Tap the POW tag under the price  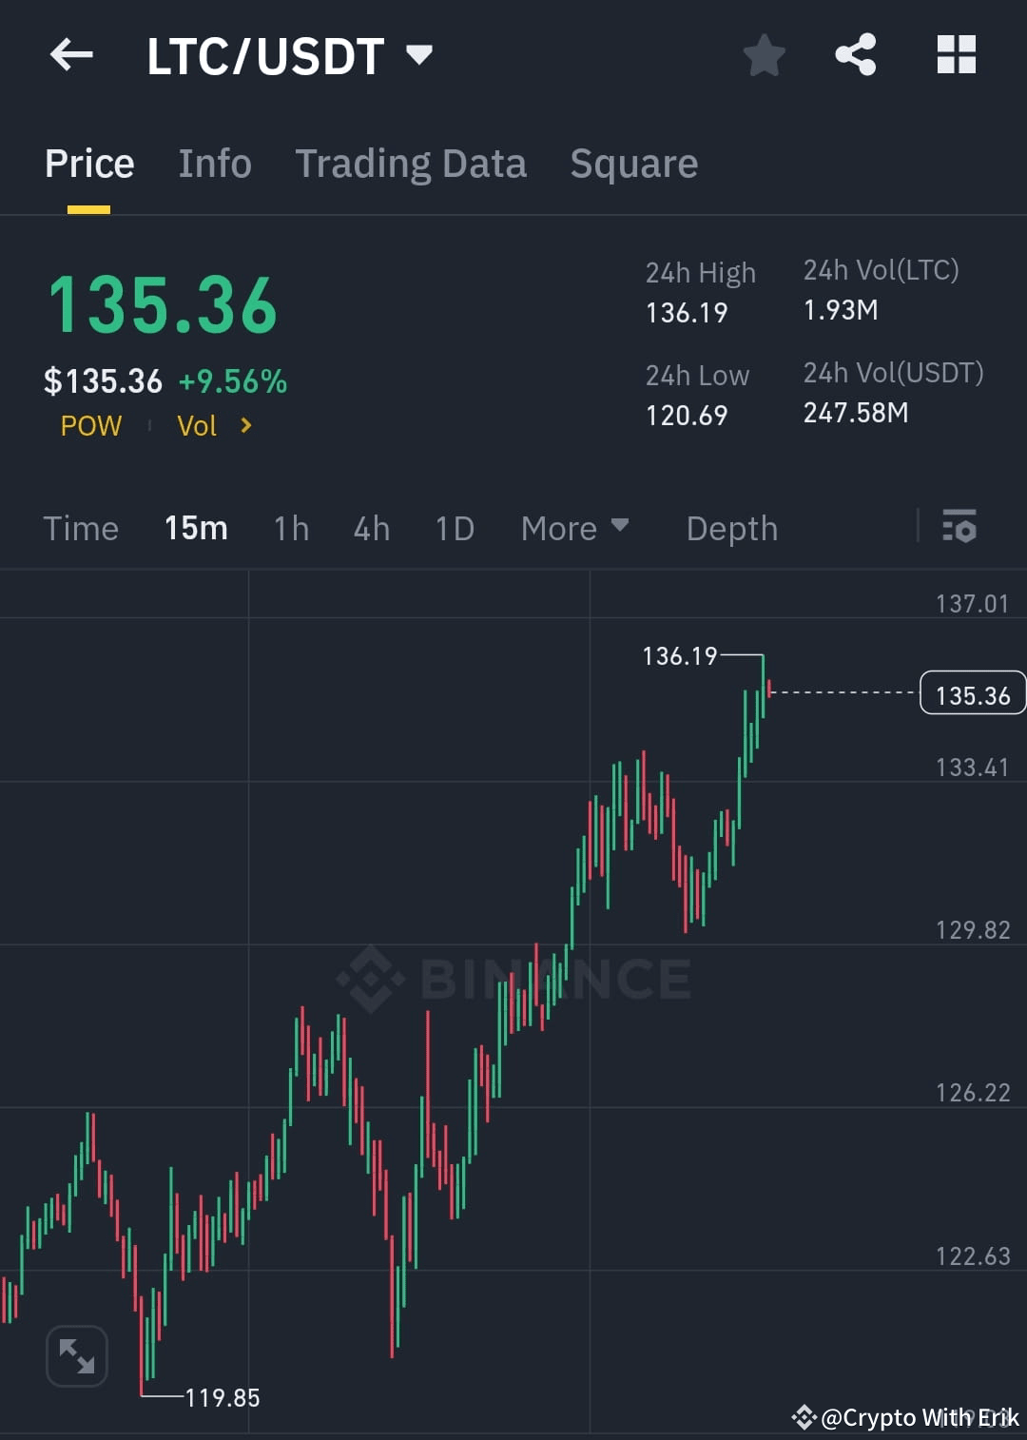[90, 426]
